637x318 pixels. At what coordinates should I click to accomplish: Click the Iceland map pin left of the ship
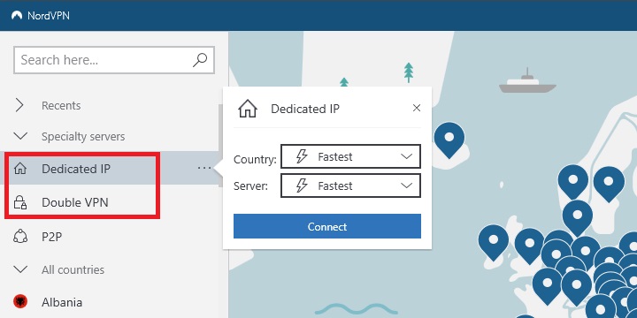click(x=449, y=140)
